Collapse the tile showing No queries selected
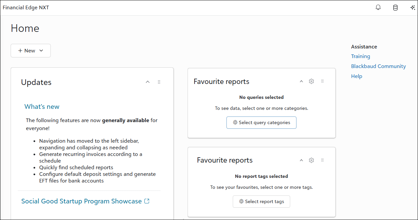This screenshot has width=418, height=220. (301, 81)
